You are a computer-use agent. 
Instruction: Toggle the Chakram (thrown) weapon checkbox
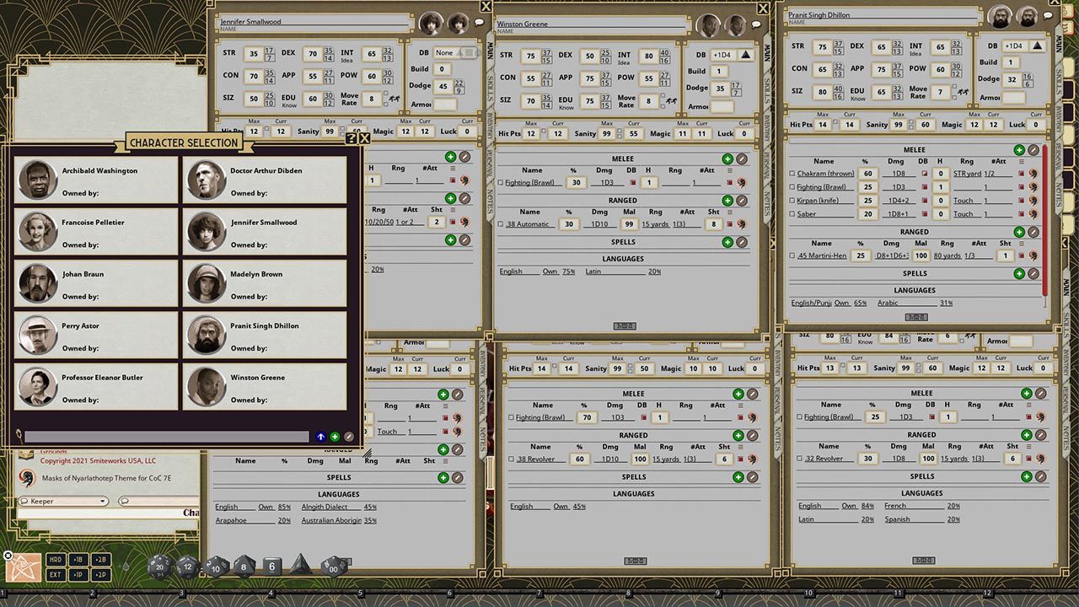(792, 174)
